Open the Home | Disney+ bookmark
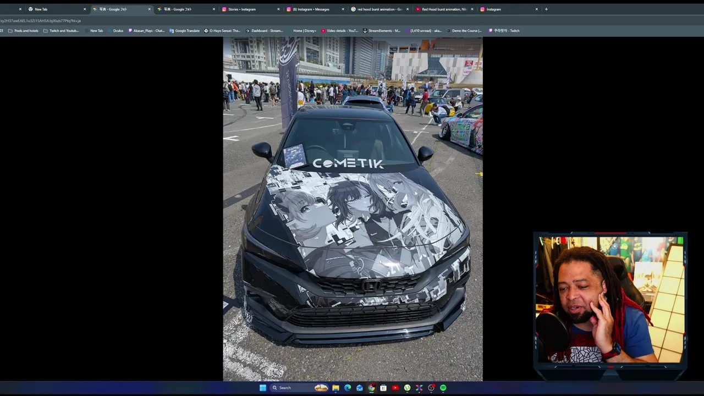This screenshot has height=396, width=704. pyautogui.click(x=302, y=31)
